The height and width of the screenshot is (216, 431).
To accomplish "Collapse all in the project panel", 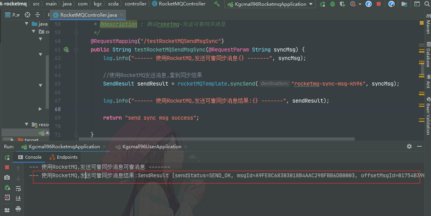I will tap(38, 15).
